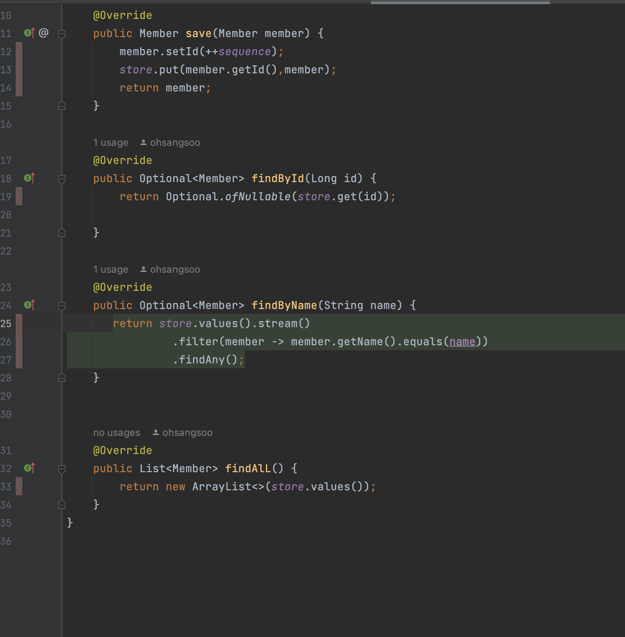The width and height of the screenshot is (625, 637).
Task: Click the @Override annotation on line 10
Action: pyautogui.click(x=122, y=15)
